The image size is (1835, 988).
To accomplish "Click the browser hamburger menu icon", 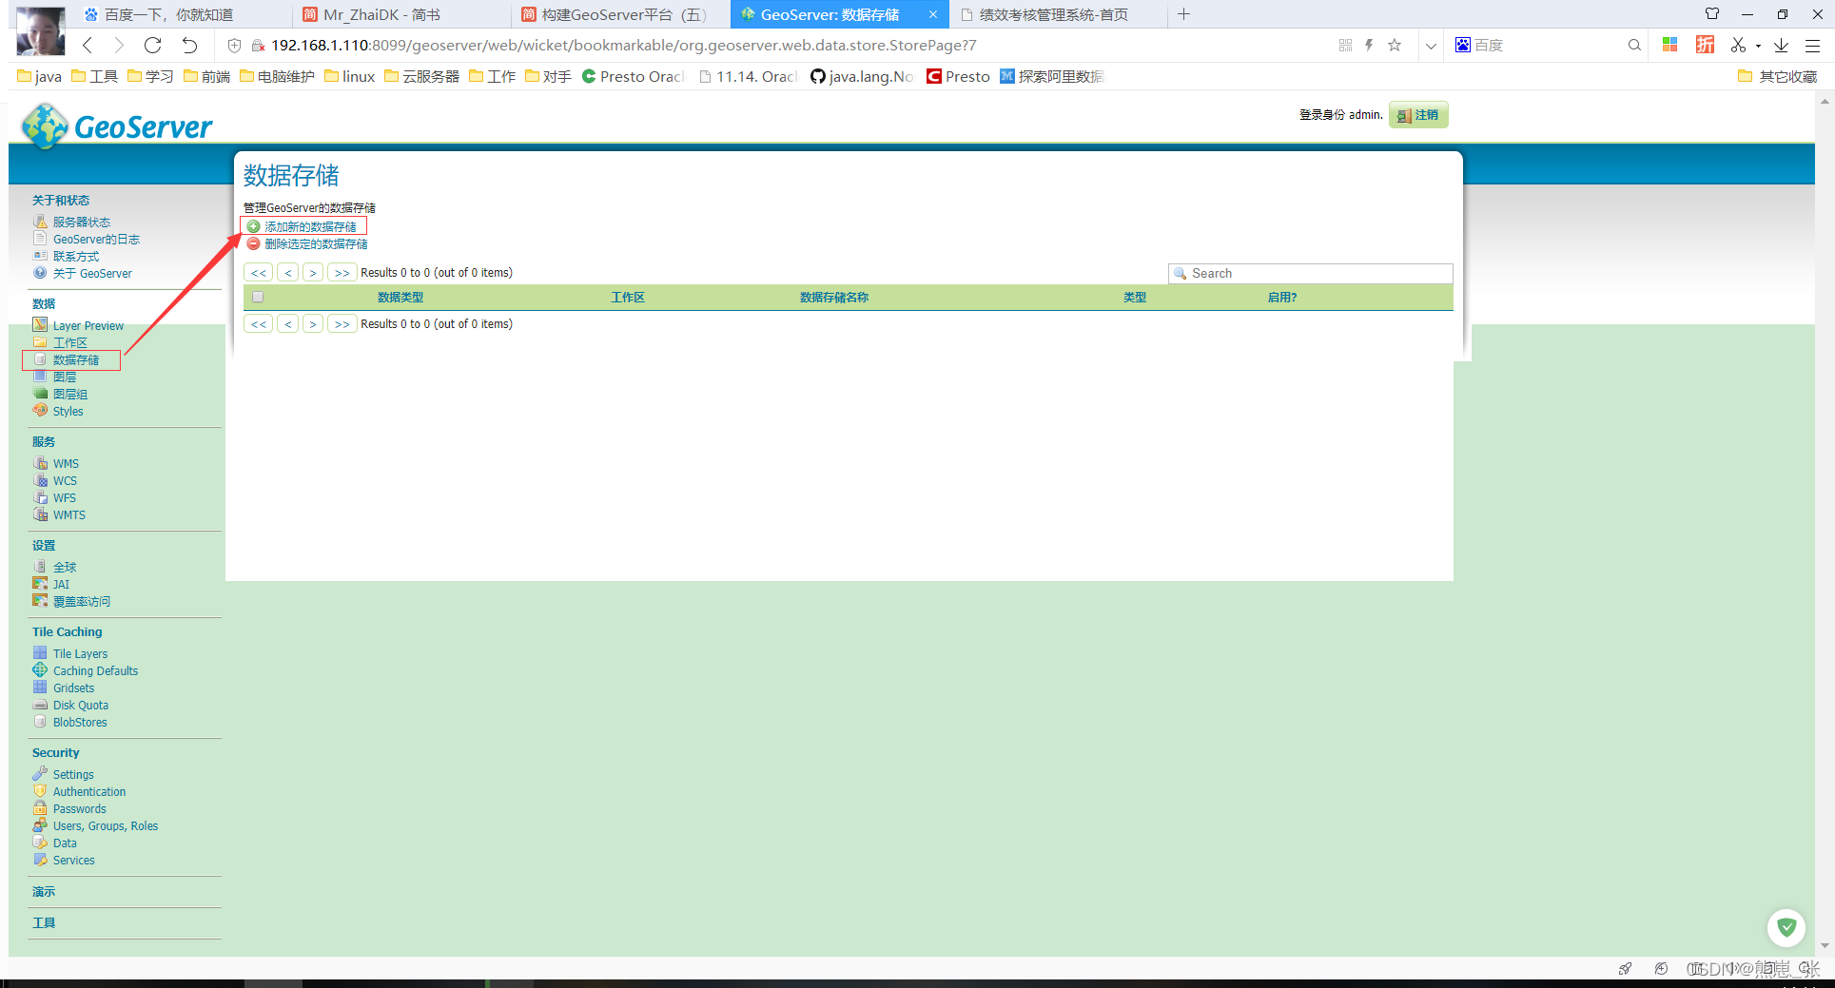I will (x=1813, y=45).
